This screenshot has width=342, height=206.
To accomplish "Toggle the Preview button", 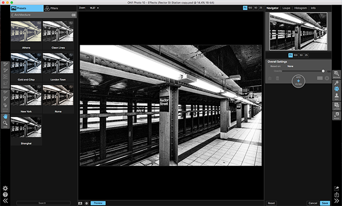I will 98,203.
